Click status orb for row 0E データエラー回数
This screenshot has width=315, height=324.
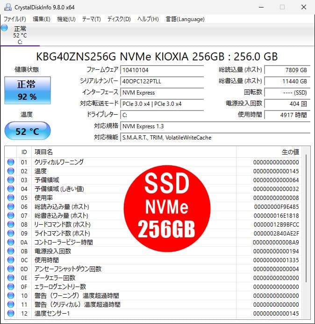[x=11, y=278]
